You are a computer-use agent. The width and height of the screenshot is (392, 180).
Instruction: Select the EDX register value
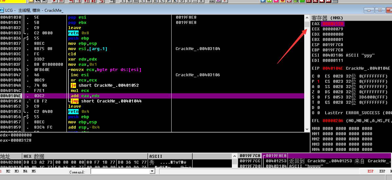tap(333, 34)
